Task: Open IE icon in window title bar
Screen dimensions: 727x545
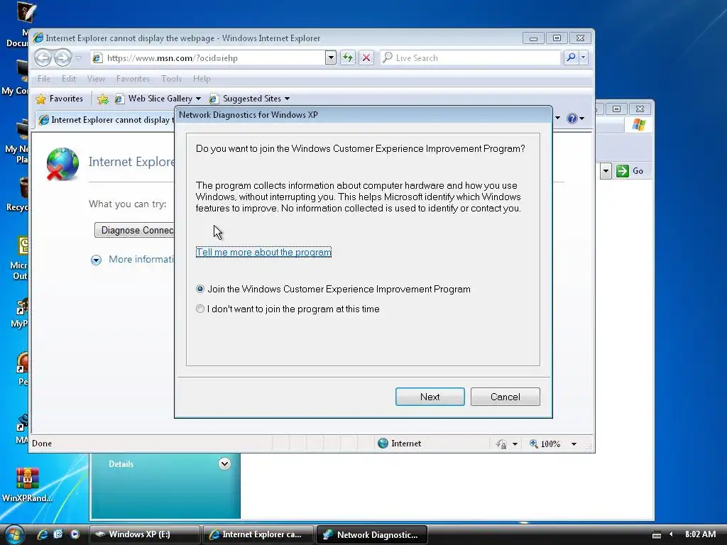Action: (x=38, y=38)
